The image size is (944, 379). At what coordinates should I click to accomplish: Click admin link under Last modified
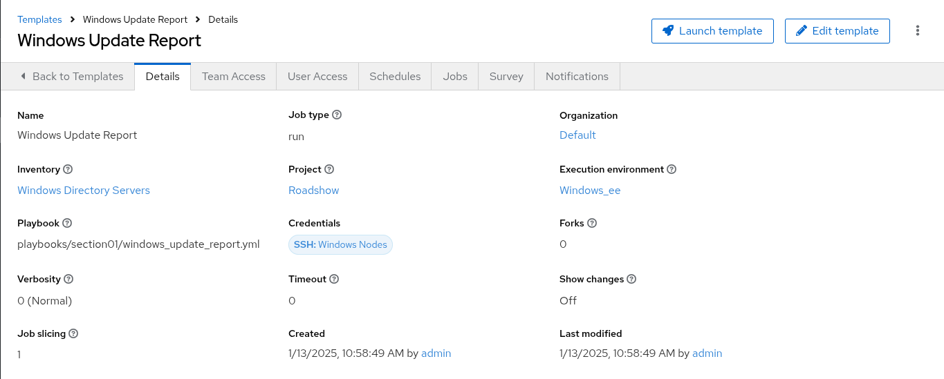click(707, 353)
